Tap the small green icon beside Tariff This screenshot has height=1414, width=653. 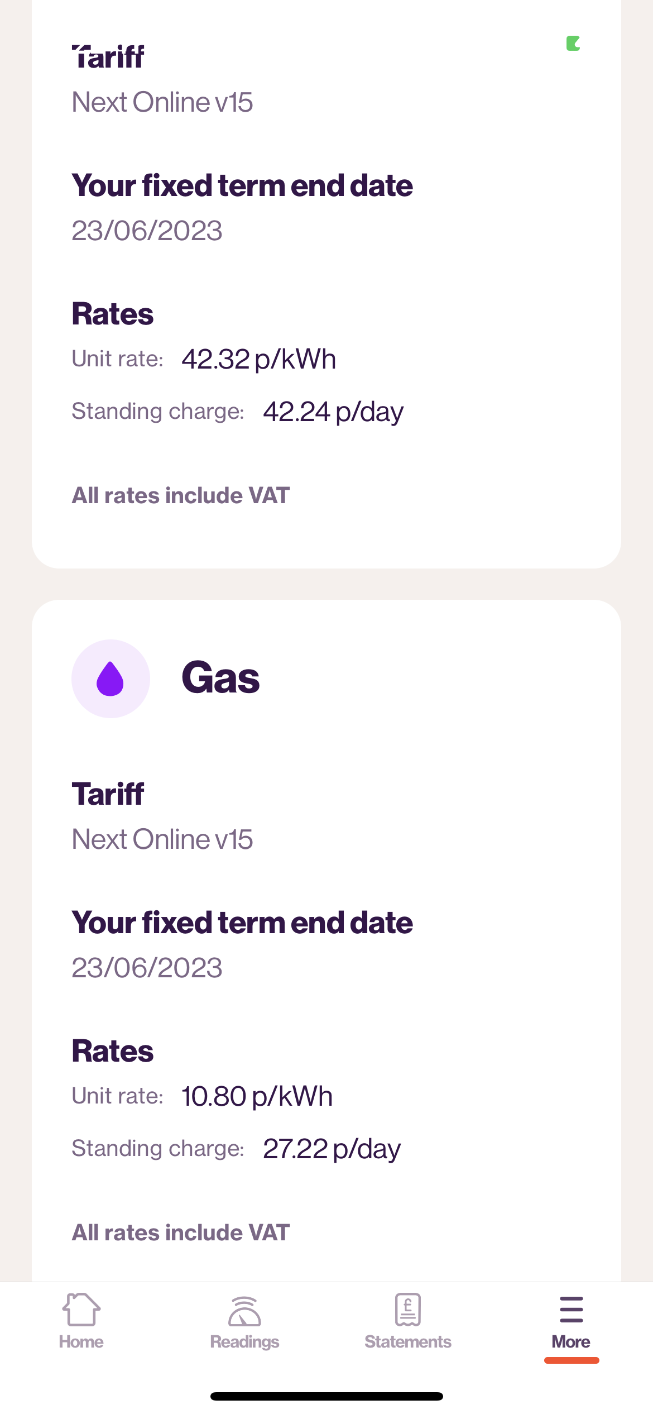(573, 44)
